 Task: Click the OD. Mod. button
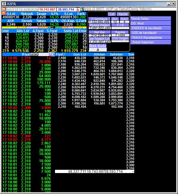tap(151, 23)
